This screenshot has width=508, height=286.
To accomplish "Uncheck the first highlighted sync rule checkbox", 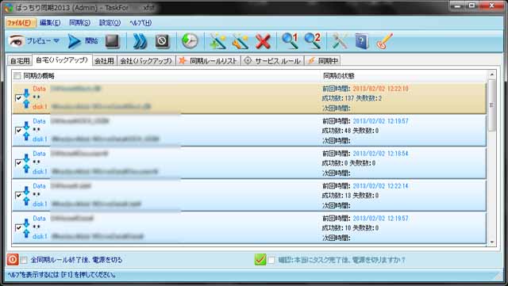I will pyautogui.click(x=19, y=98).
